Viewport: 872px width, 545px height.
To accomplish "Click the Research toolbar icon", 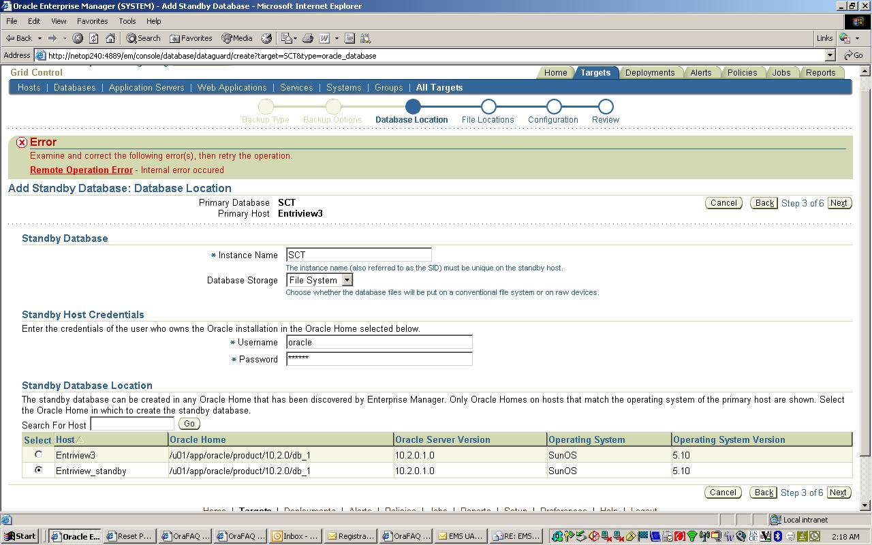I will (x=366, y=38).
